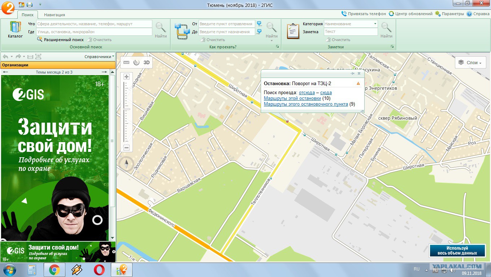This screenshot has height=277, width=491.
Task: Click the expand-list icon in panel toolbar
Action: pyautogui.click(x=38, y=57)
